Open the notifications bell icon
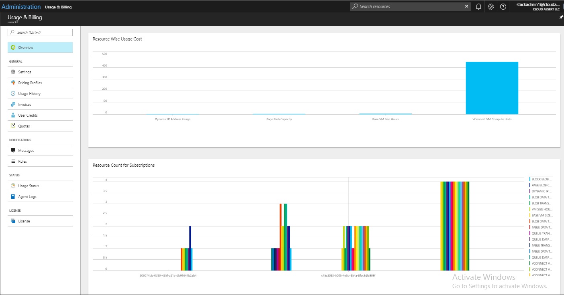Screen dimensions: 564x295 click(x=478, y=6)
